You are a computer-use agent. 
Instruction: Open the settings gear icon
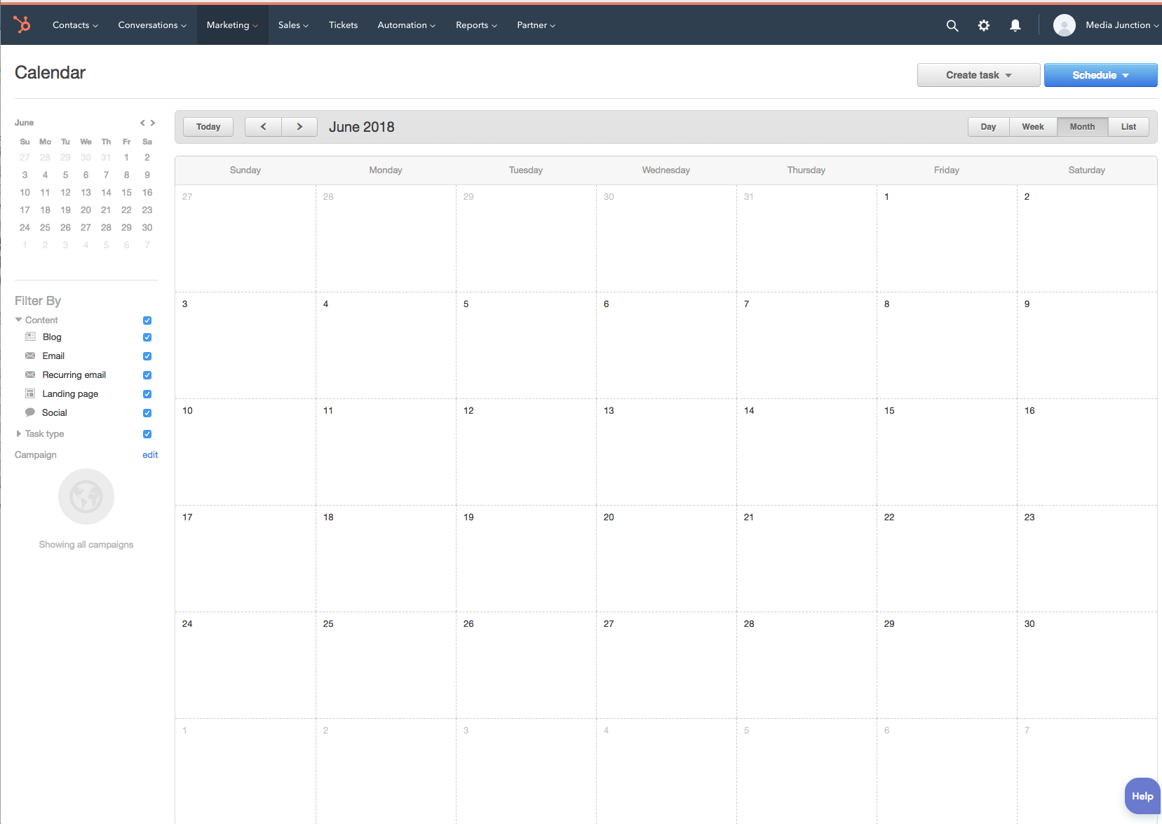tap(984, 25)
